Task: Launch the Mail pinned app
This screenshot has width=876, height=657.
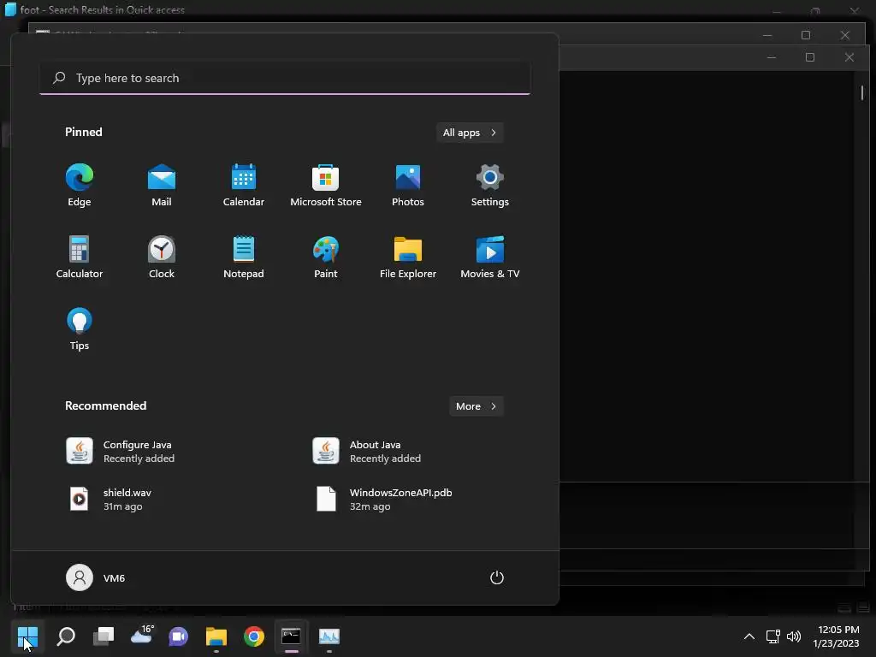Action: pos(162,186)
